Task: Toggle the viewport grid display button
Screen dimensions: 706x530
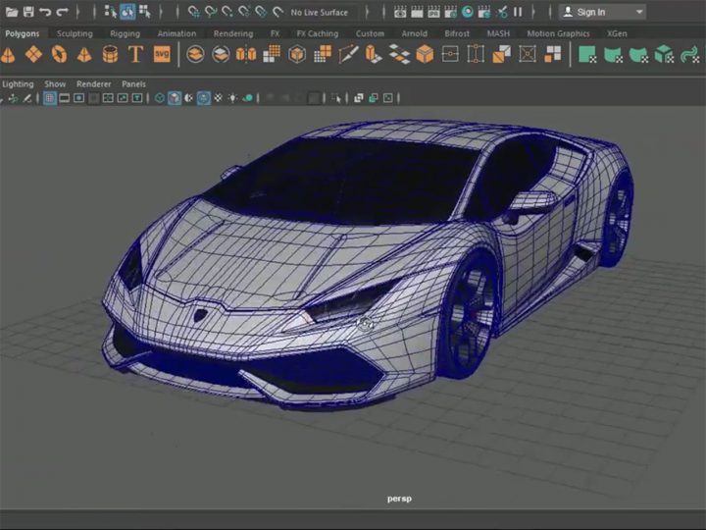Action: point(50,98)
